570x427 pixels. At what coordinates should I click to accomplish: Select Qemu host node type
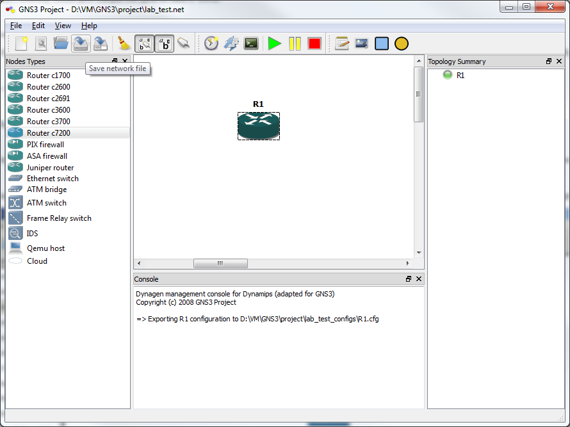coord(68,248)
